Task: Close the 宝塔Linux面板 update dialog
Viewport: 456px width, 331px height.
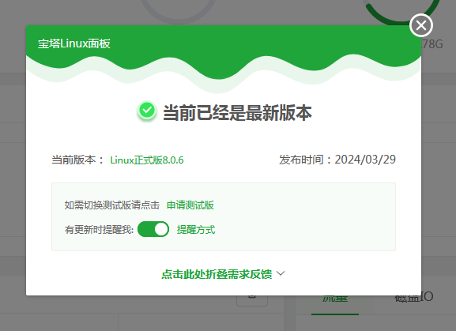Action: [x=420, y=25]
